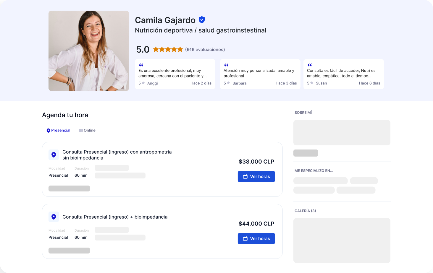Click the '60 min' duration in the bioimpedancia card
The width and height of the screenshot is (433, 273).
click(x=81, y=237)
